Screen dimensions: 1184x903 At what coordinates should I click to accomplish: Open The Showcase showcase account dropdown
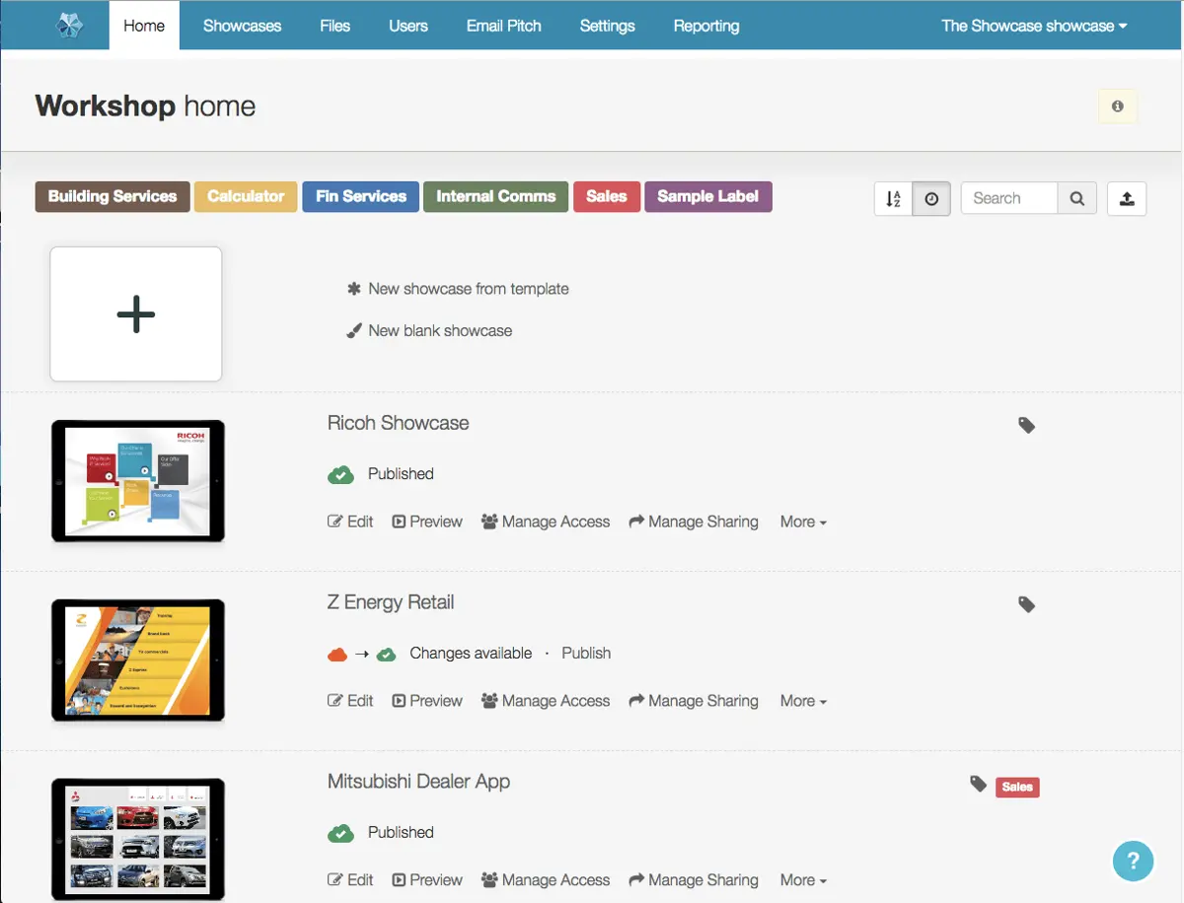click(x=1034, y=26)
